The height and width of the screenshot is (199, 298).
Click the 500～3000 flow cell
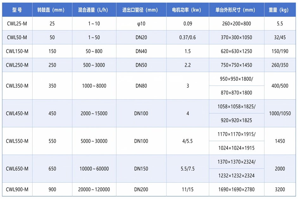[94, 65]
